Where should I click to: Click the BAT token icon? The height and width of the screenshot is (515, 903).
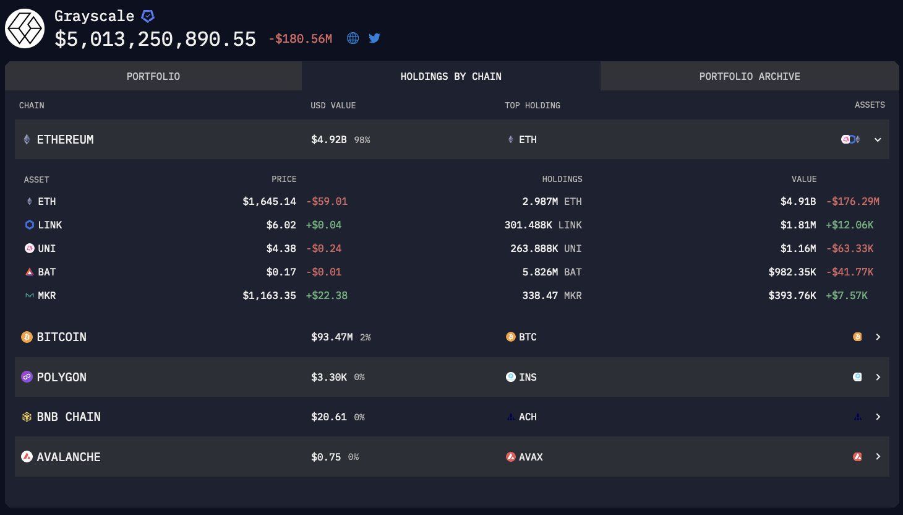tap(29, 272)
